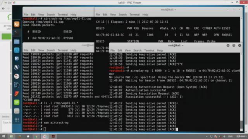Click scrollbar of the keep-alive terminal
248x139 pixels.
click(241, 92)
